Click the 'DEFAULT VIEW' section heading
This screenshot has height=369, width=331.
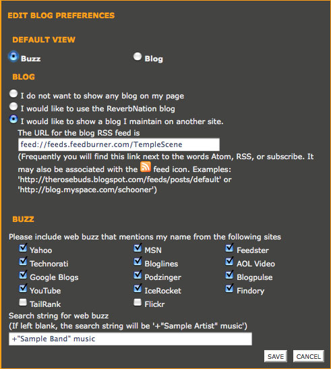(44, 40)
